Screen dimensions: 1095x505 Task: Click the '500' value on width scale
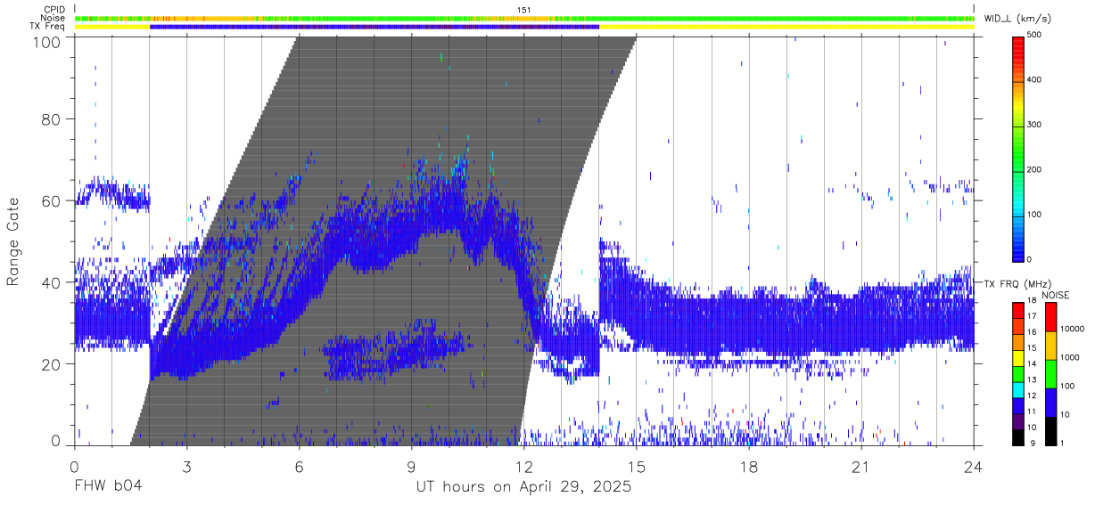click(1034, 35)
